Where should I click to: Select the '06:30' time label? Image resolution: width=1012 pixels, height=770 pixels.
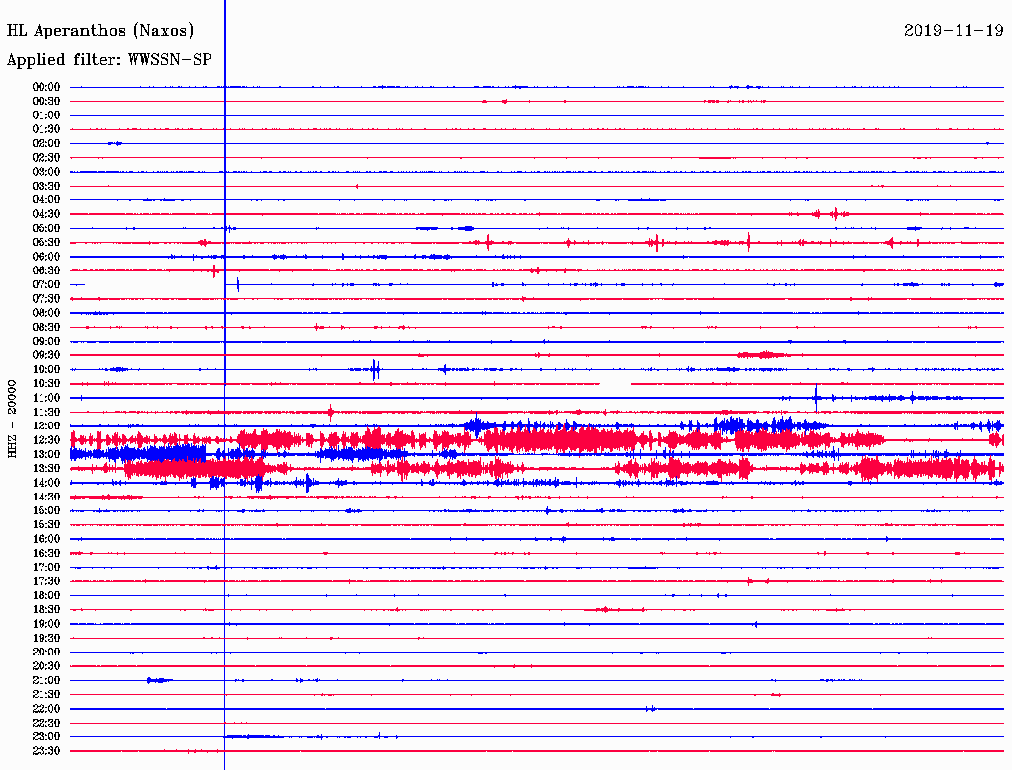[x=46, y=270]
